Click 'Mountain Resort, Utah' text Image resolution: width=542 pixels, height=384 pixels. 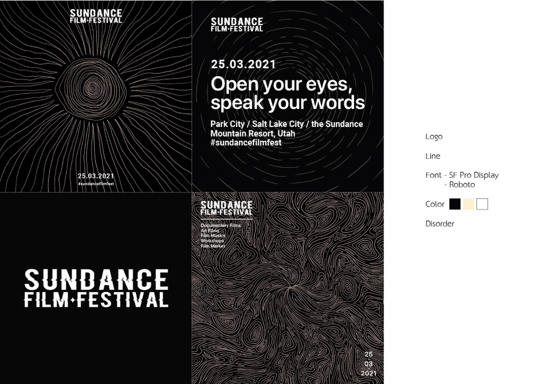point(253,133)
